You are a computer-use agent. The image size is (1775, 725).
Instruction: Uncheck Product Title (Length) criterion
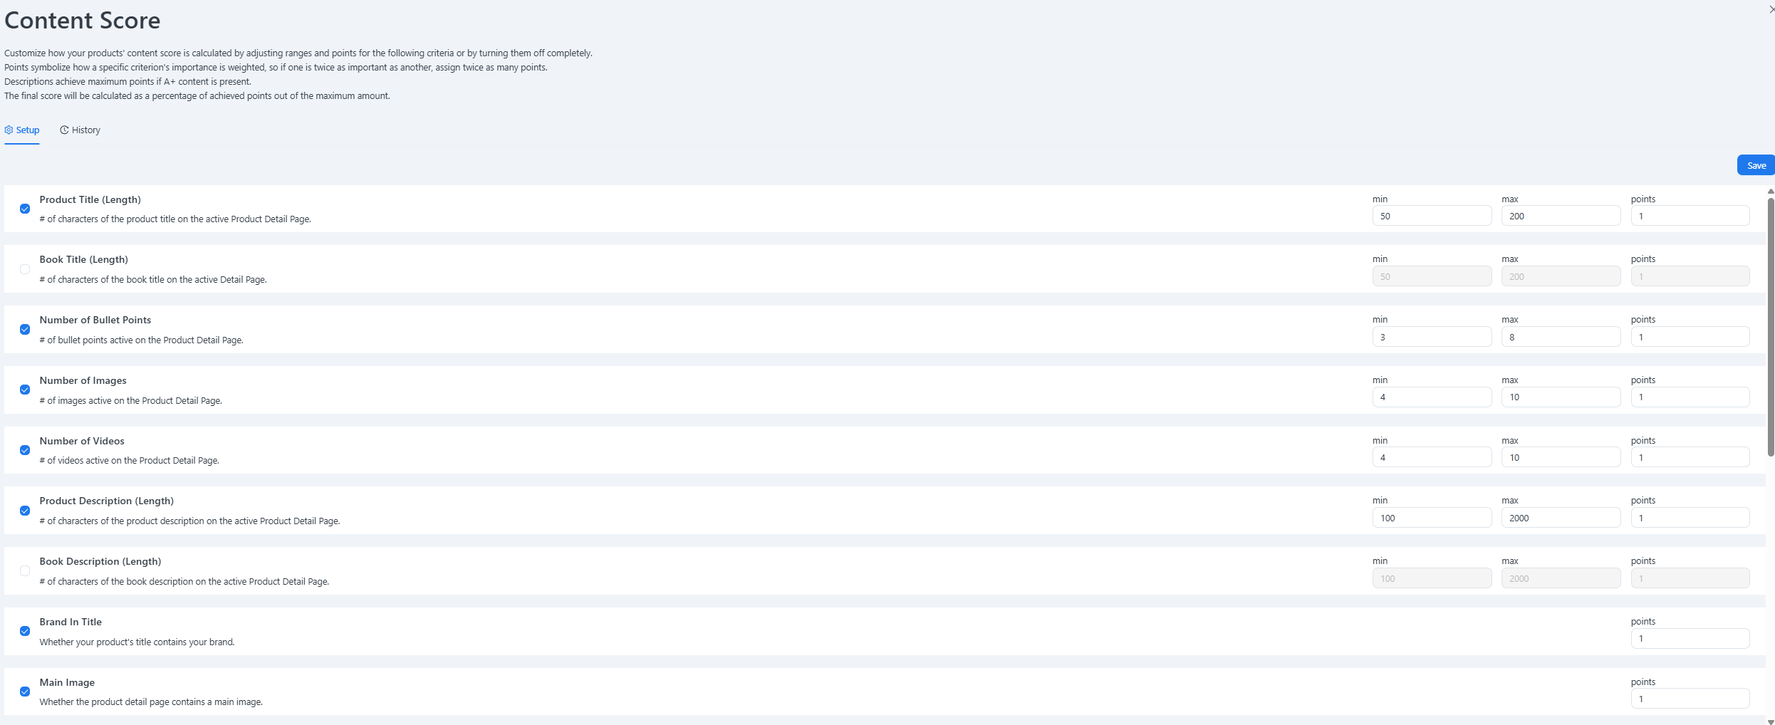tap(25, 209)
